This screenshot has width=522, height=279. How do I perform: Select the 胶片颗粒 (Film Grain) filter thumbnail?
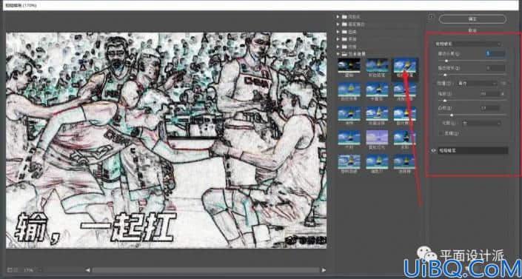pos(405,113)
